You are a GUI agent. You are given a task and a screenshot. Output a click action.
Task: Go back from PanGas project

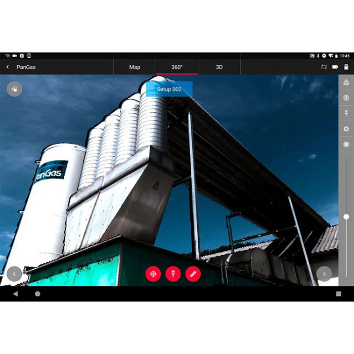click(8, 67)
